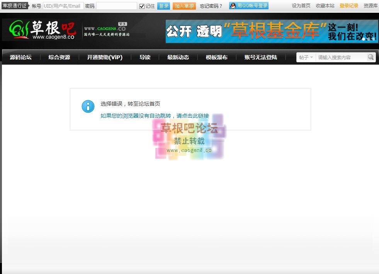Click the 帐号 username input field
Image resolution: width=379 pixels, height=274 pixels.
[x=63, y=6]
